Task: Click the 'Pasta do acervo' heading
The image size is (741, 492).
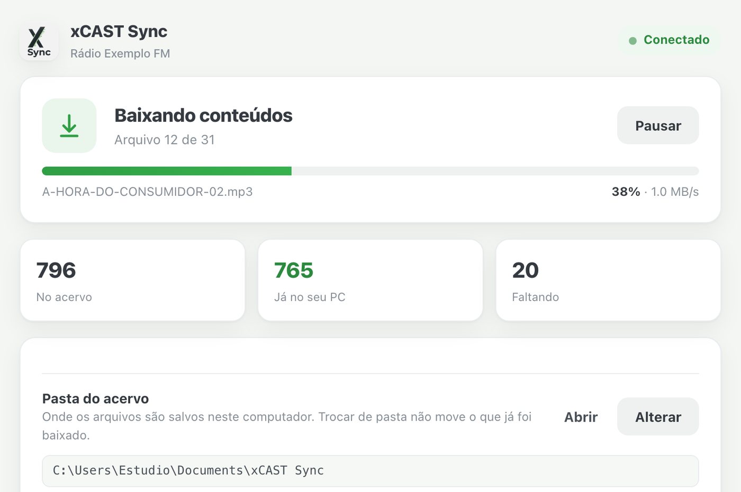Action: (x=95, y=398)
